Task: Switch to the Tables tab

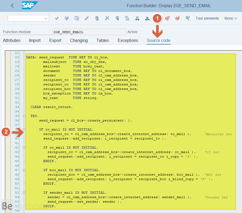Action: click(103, 41)
